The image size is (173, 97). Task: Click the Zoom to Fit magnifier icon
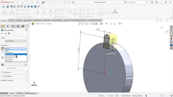tap(80, 24)
